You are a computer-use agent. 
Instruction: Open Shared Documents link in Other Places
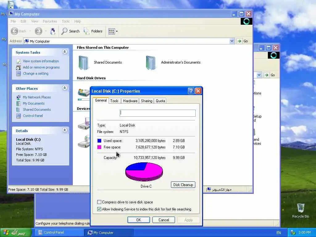pyautogui.click(x=37, y=110)
